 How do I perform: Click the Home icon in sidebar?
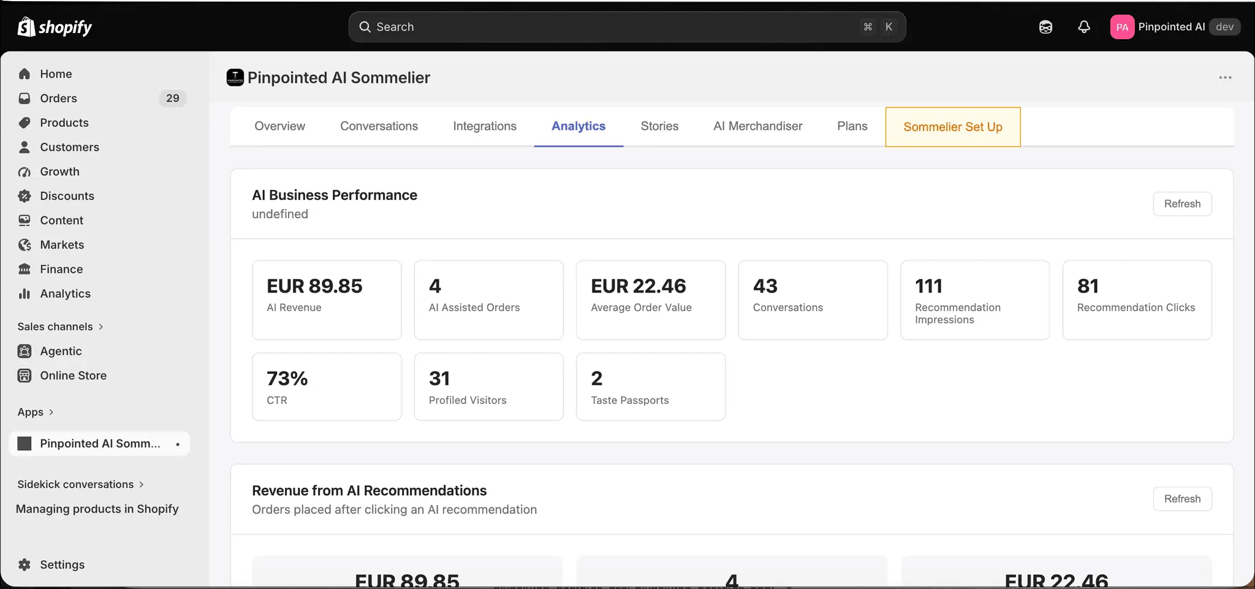click(x=25, y=74)
